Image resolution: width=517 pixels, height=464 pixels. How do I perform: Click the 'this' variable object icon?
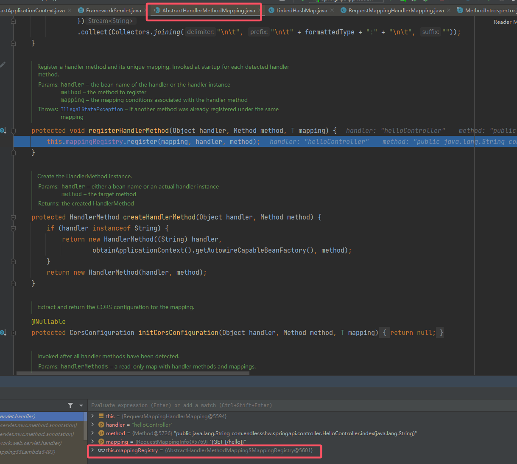101,416
